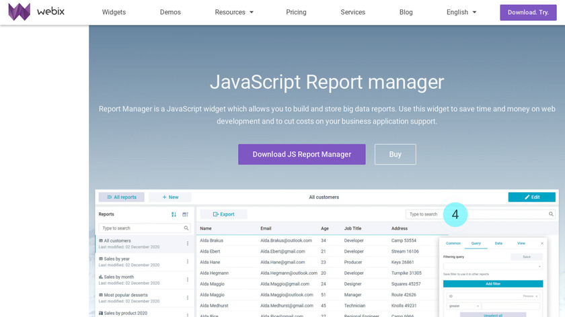This screenshot has width=565, height=317.
Task: Click the New report button
Action: pos(170,197)
